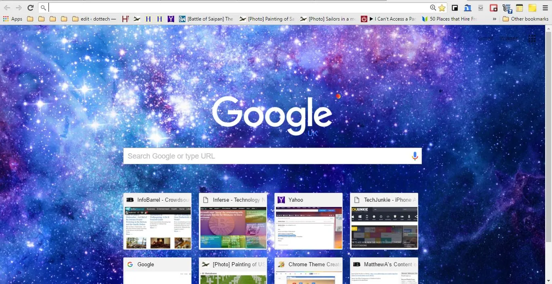Image resolution: width=552 pixels, height=284 pixels.
Task: Expand the 'edit ‹ dottech' bookmark folder
Action: coord(94,19)
